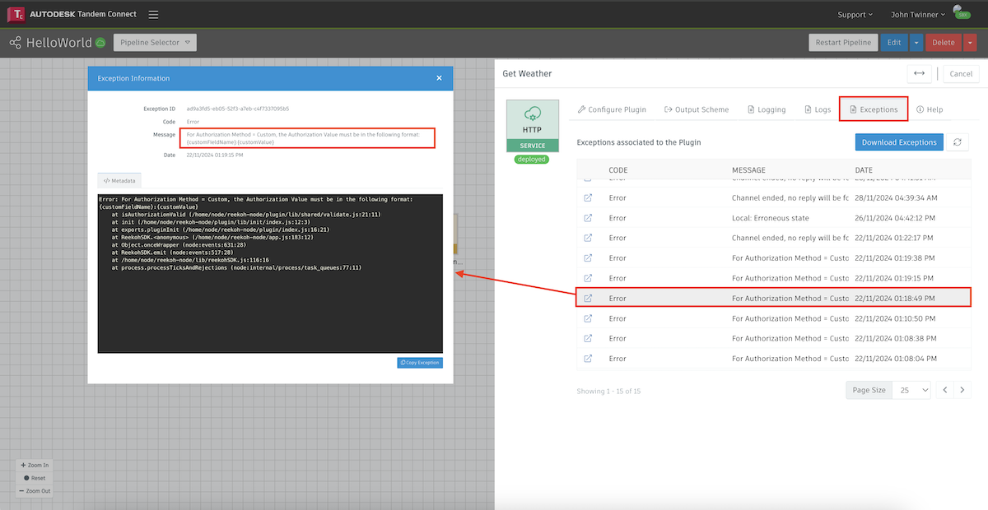Image resolution: width=988 pixels, height=510 pixels.
Task: Click the CODE column header
Action: [618, 170]
